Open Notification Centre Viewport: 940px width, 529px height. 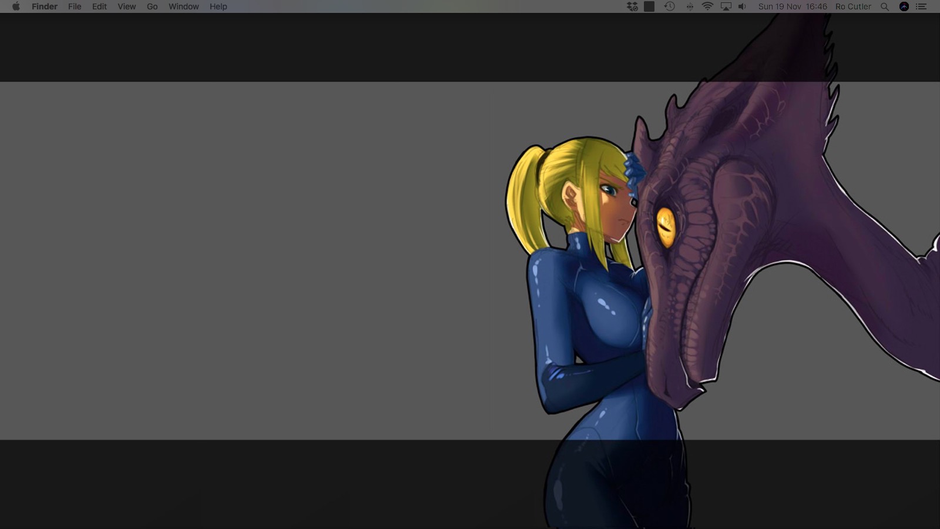click(921, 6)
